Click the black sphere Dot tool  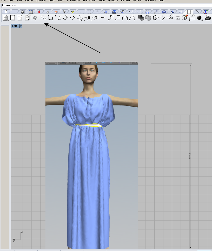(x=199, y=18)
